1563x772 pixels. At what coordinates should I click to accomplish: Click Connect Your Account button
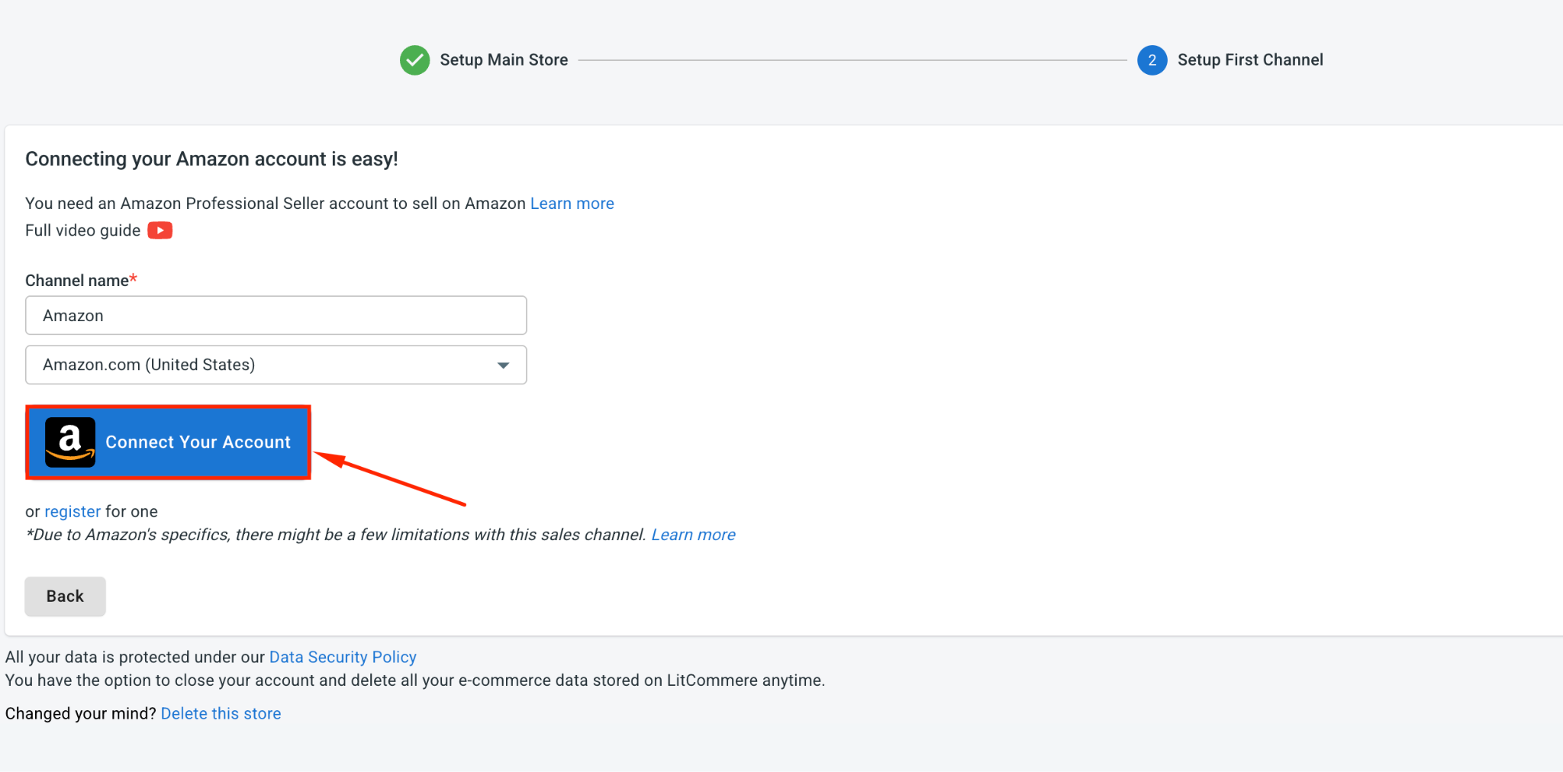pyautogui.click(x=168, y=442)
